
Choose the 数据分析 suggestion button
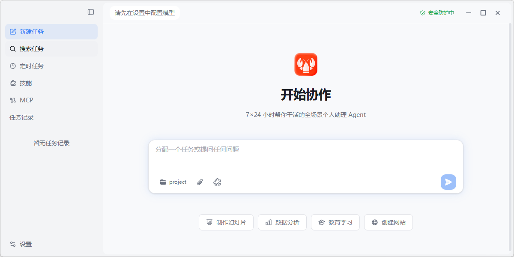pyautogui.click(x=282, y=222)
